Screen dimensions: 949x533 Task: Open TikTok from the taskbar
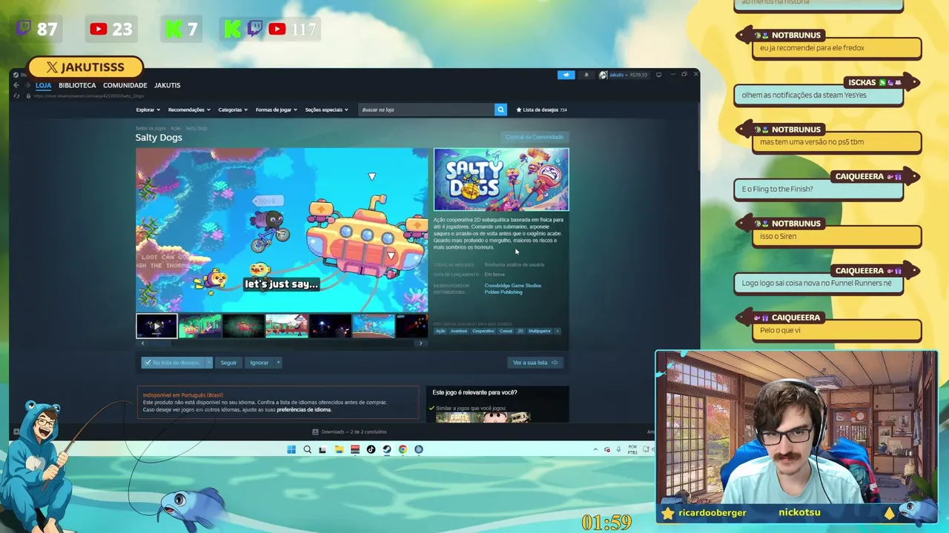pyautogui.click(x=371, y=449)
